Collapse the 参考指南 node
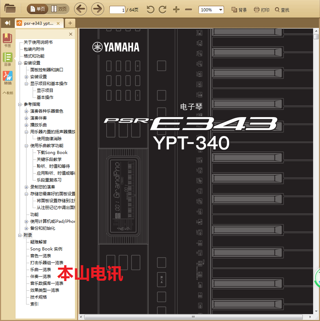The height and width of the screenshot is (321, 320). point(20,104)
